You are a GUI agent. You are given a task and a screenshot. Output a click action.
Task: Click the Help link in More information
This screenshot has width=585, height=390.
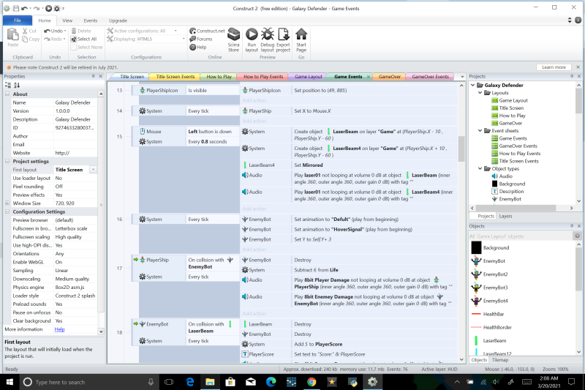59,329
